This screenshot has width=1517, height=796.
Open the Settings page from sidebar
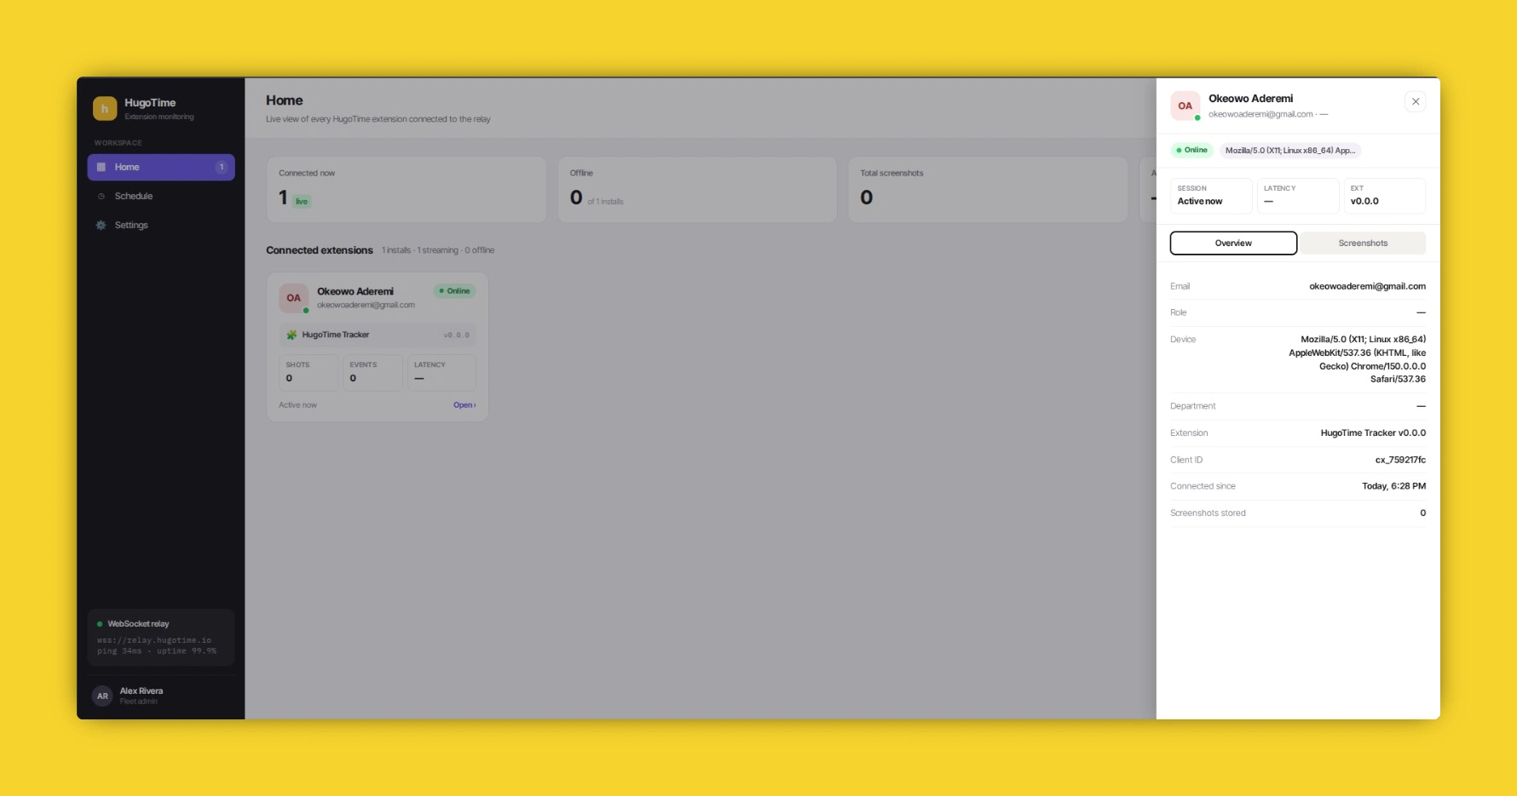[161, 225]
